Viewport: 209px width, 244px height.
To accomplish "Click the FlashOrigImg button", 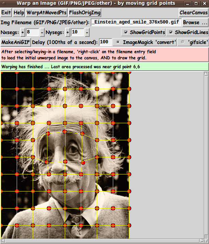I will pyautogui.click(x=85, y=12).
